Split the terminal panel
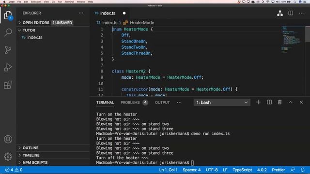The height and width of the screenshot is (174, 310). pyautogui.click(x=269, y=102)
